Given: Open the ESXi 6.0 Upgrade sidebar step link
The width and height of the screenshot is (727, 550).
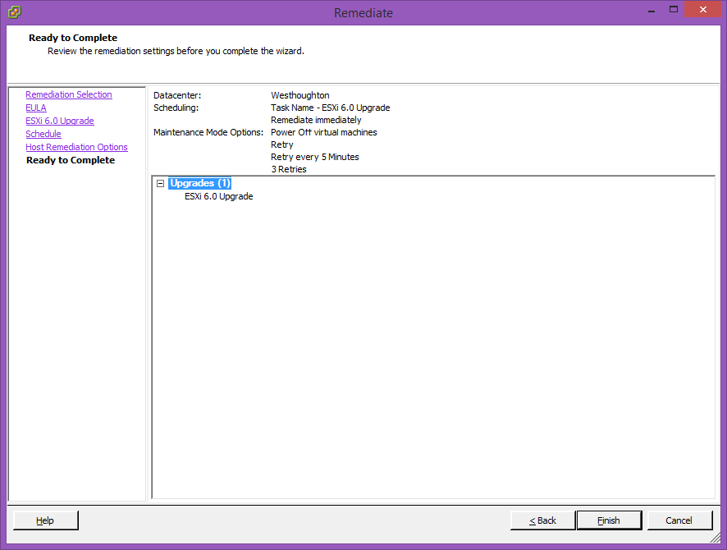Looking at the screenshot, I should 60,121.
